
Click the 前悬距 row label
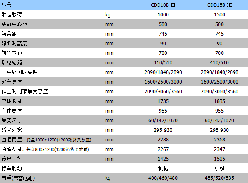tap(9, 34)
